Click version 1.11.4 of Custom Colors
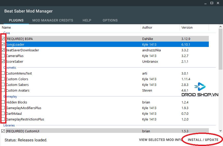Image resolution: width=223 pixels, height=146 pixels. pos(186,79)
